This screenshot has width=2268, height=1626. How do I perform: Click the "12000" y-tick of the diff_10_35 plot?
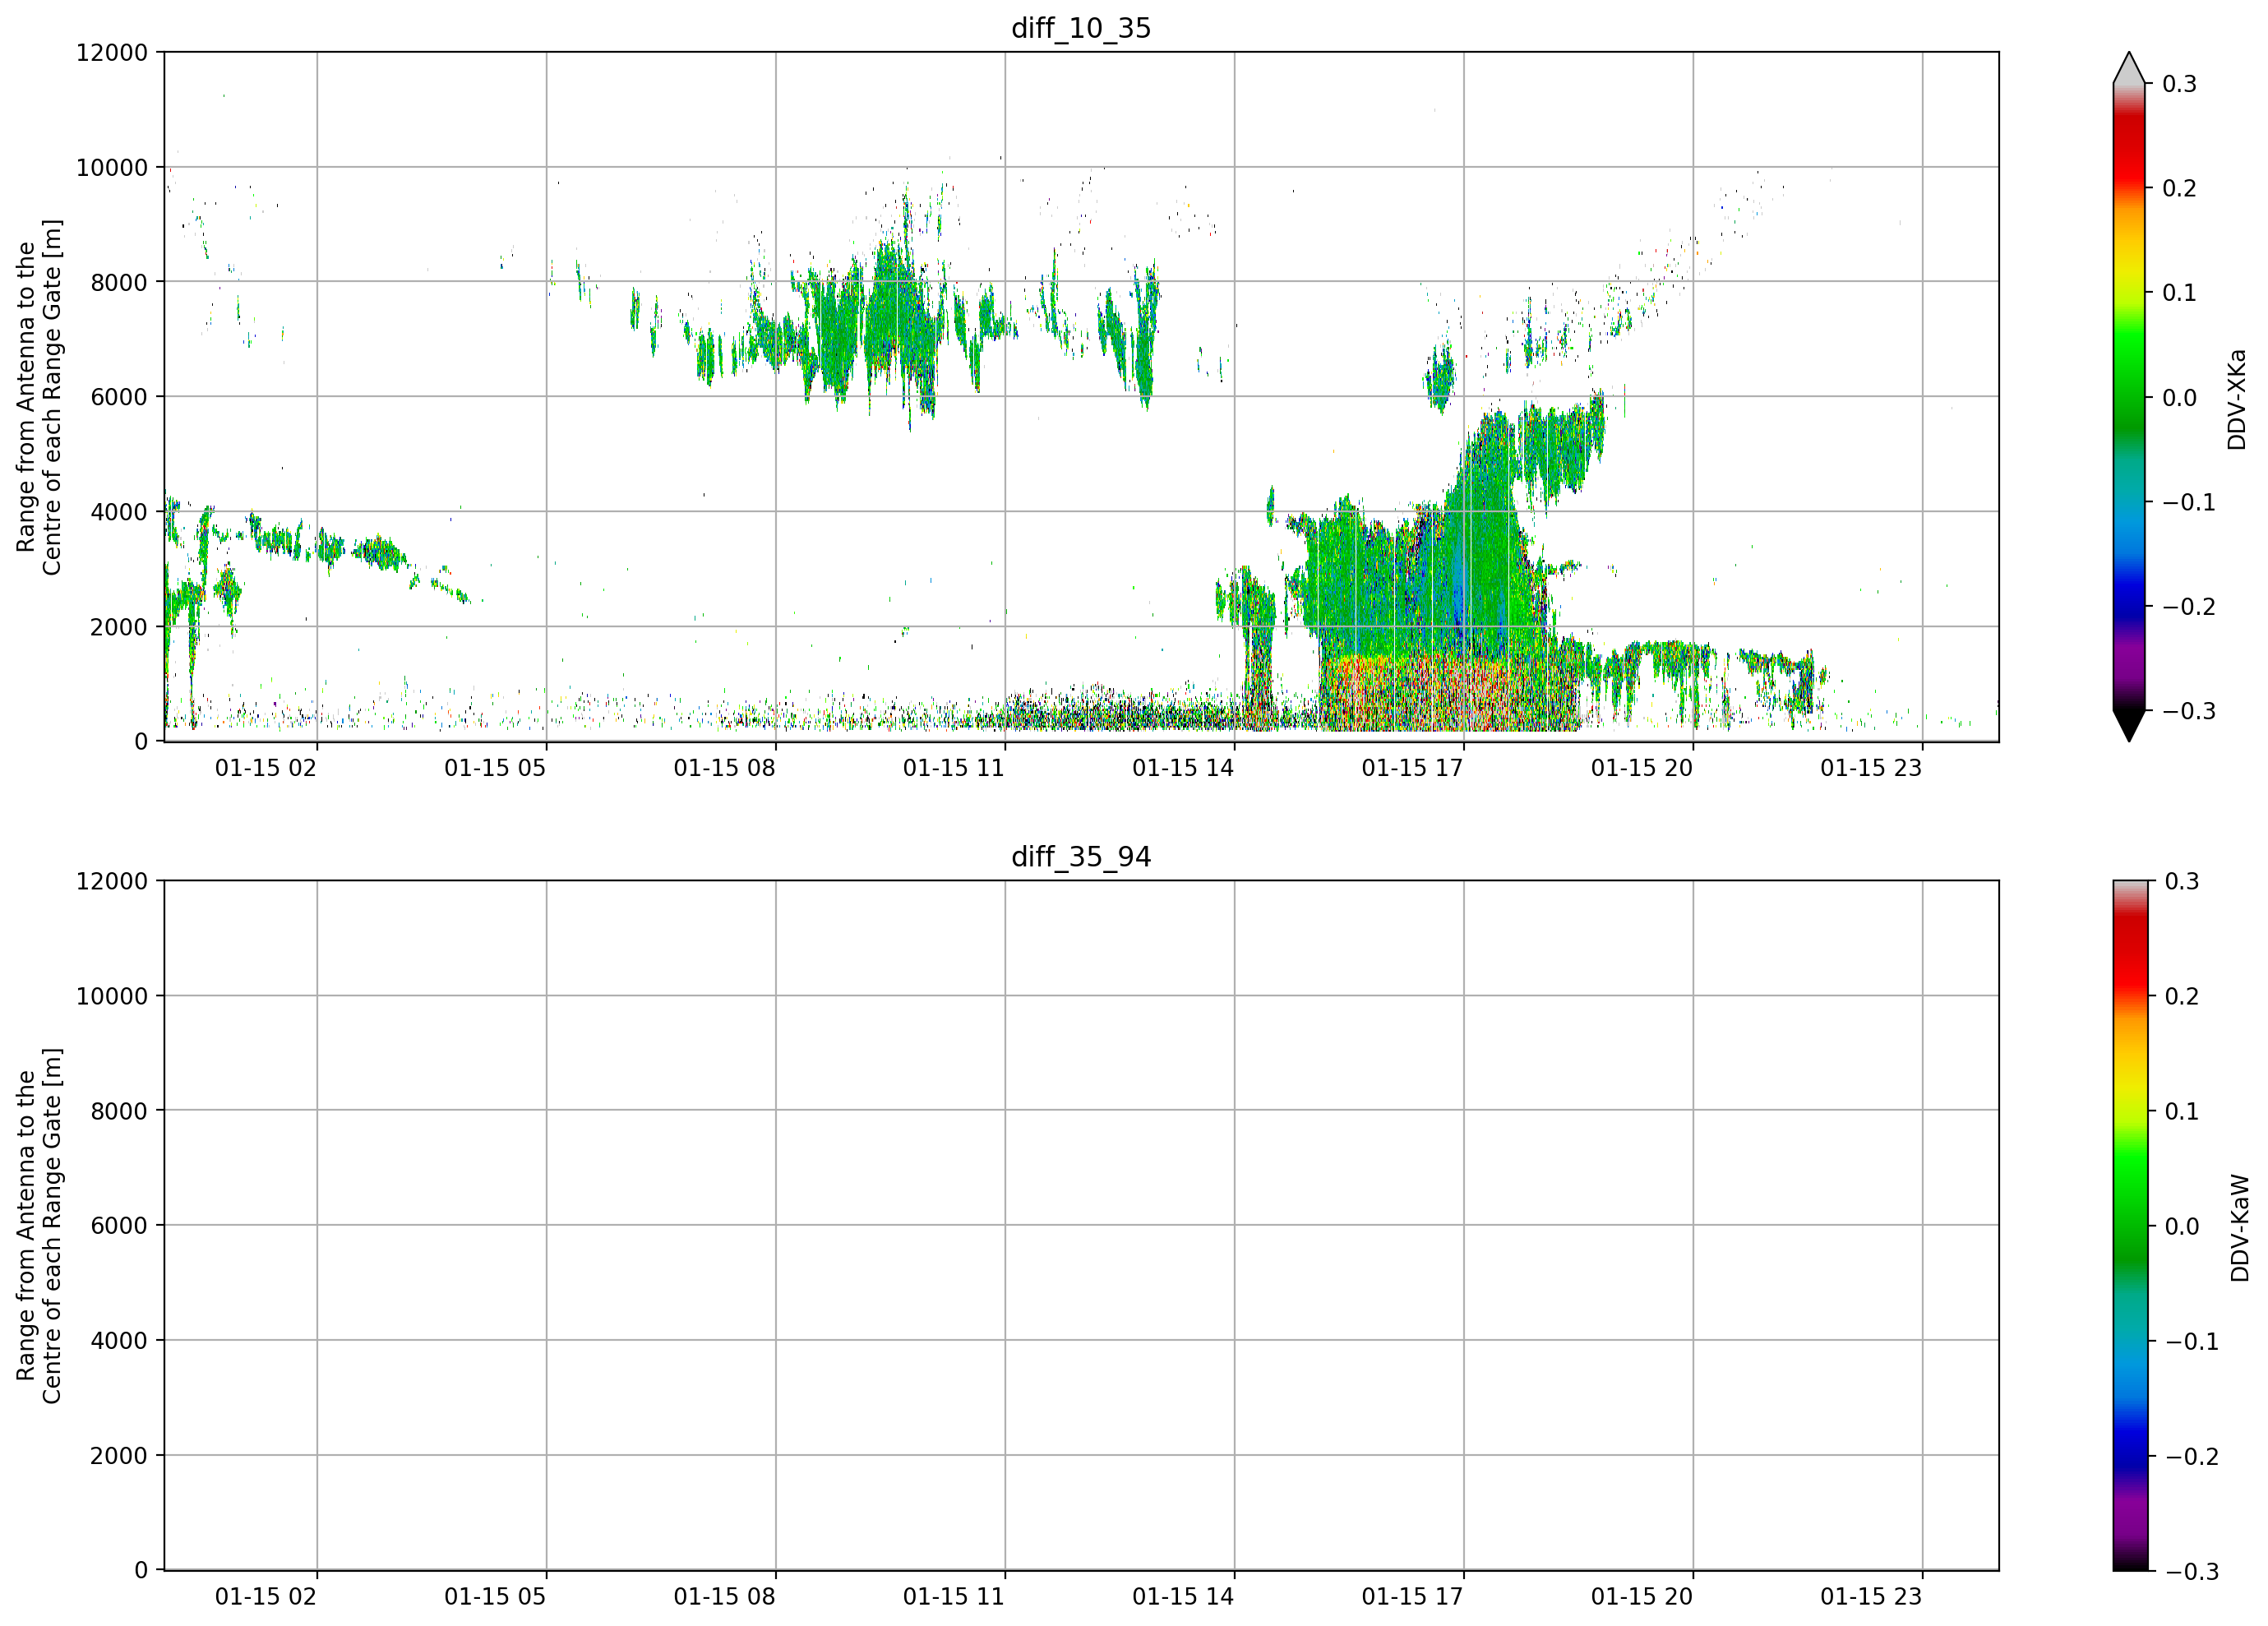[112, 53]
